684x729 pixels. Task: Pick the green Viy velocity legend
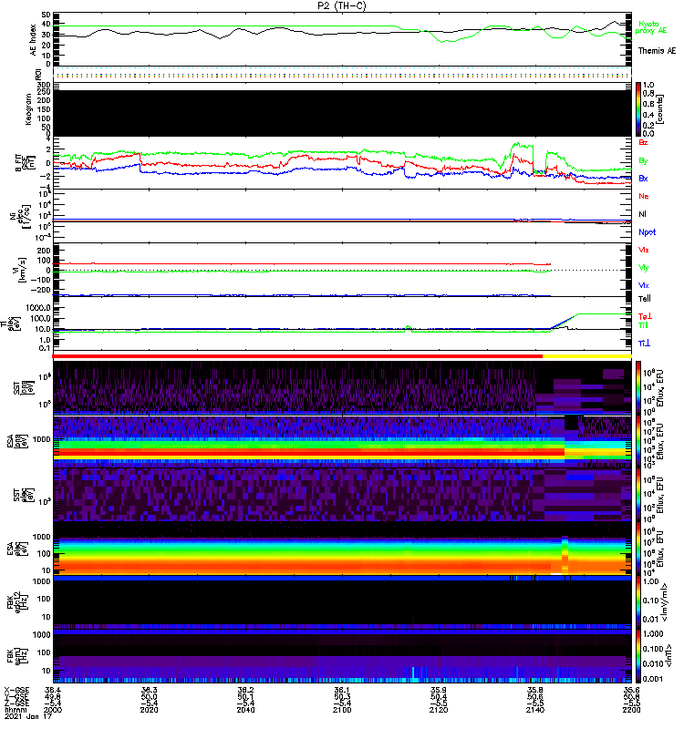coord(644,267)
